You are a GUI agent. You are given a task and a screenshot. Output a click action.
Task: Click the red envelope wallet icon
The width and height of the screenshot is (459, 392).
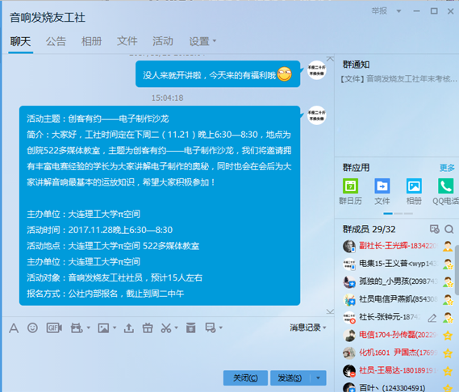(x=191, y=328)
